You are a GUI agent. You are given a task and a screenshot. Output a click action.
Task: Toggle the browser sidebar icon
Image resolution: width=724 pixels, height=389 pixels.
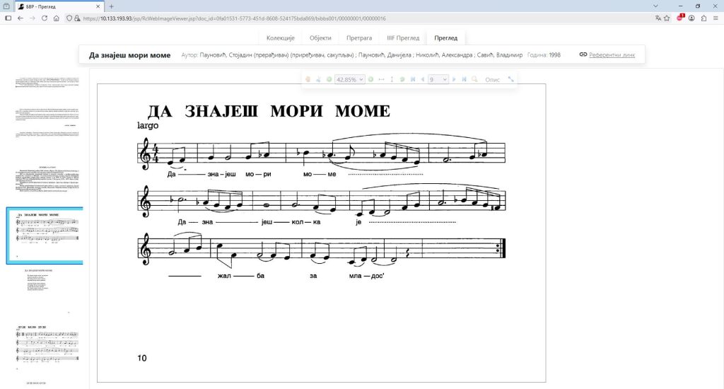(8, 18)
